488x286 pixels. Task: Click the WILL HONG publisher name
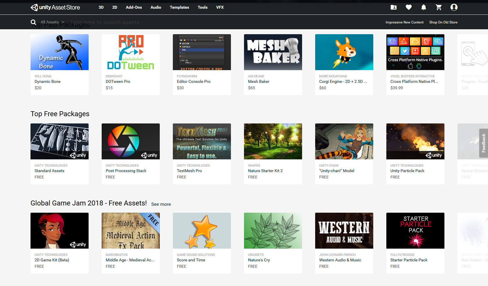click(x=43, y=76)
